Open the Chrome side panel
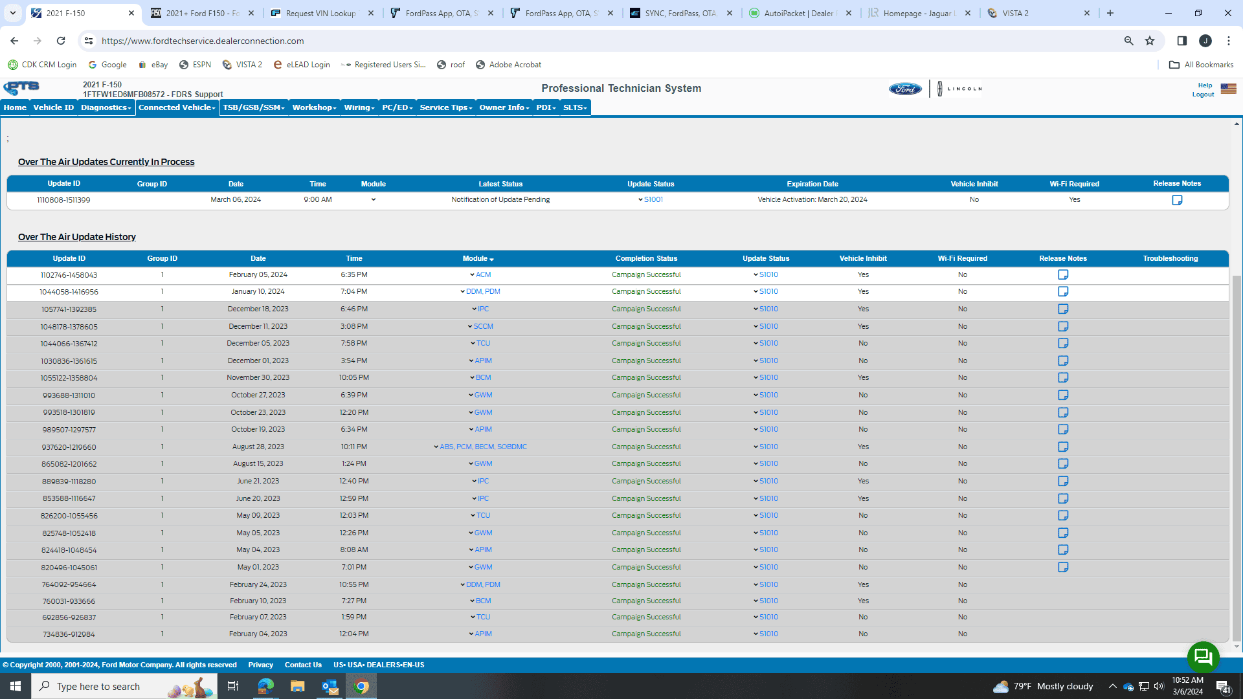Viewport: 1243px width, 699px height. coord(1181,41)
